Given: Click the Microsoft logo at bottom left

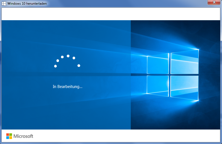Looking at the screenshot, I should (x=20, y=136).
